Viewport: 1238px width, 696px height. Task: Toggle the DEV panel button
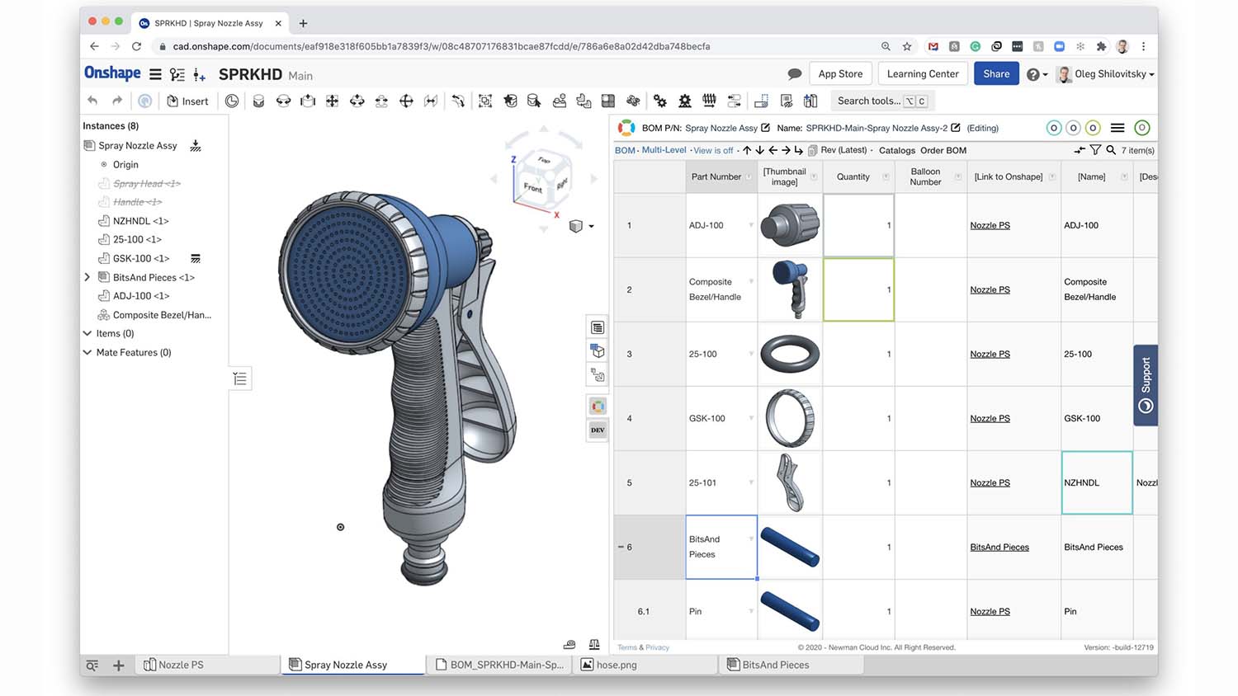[x=598, y=430]
